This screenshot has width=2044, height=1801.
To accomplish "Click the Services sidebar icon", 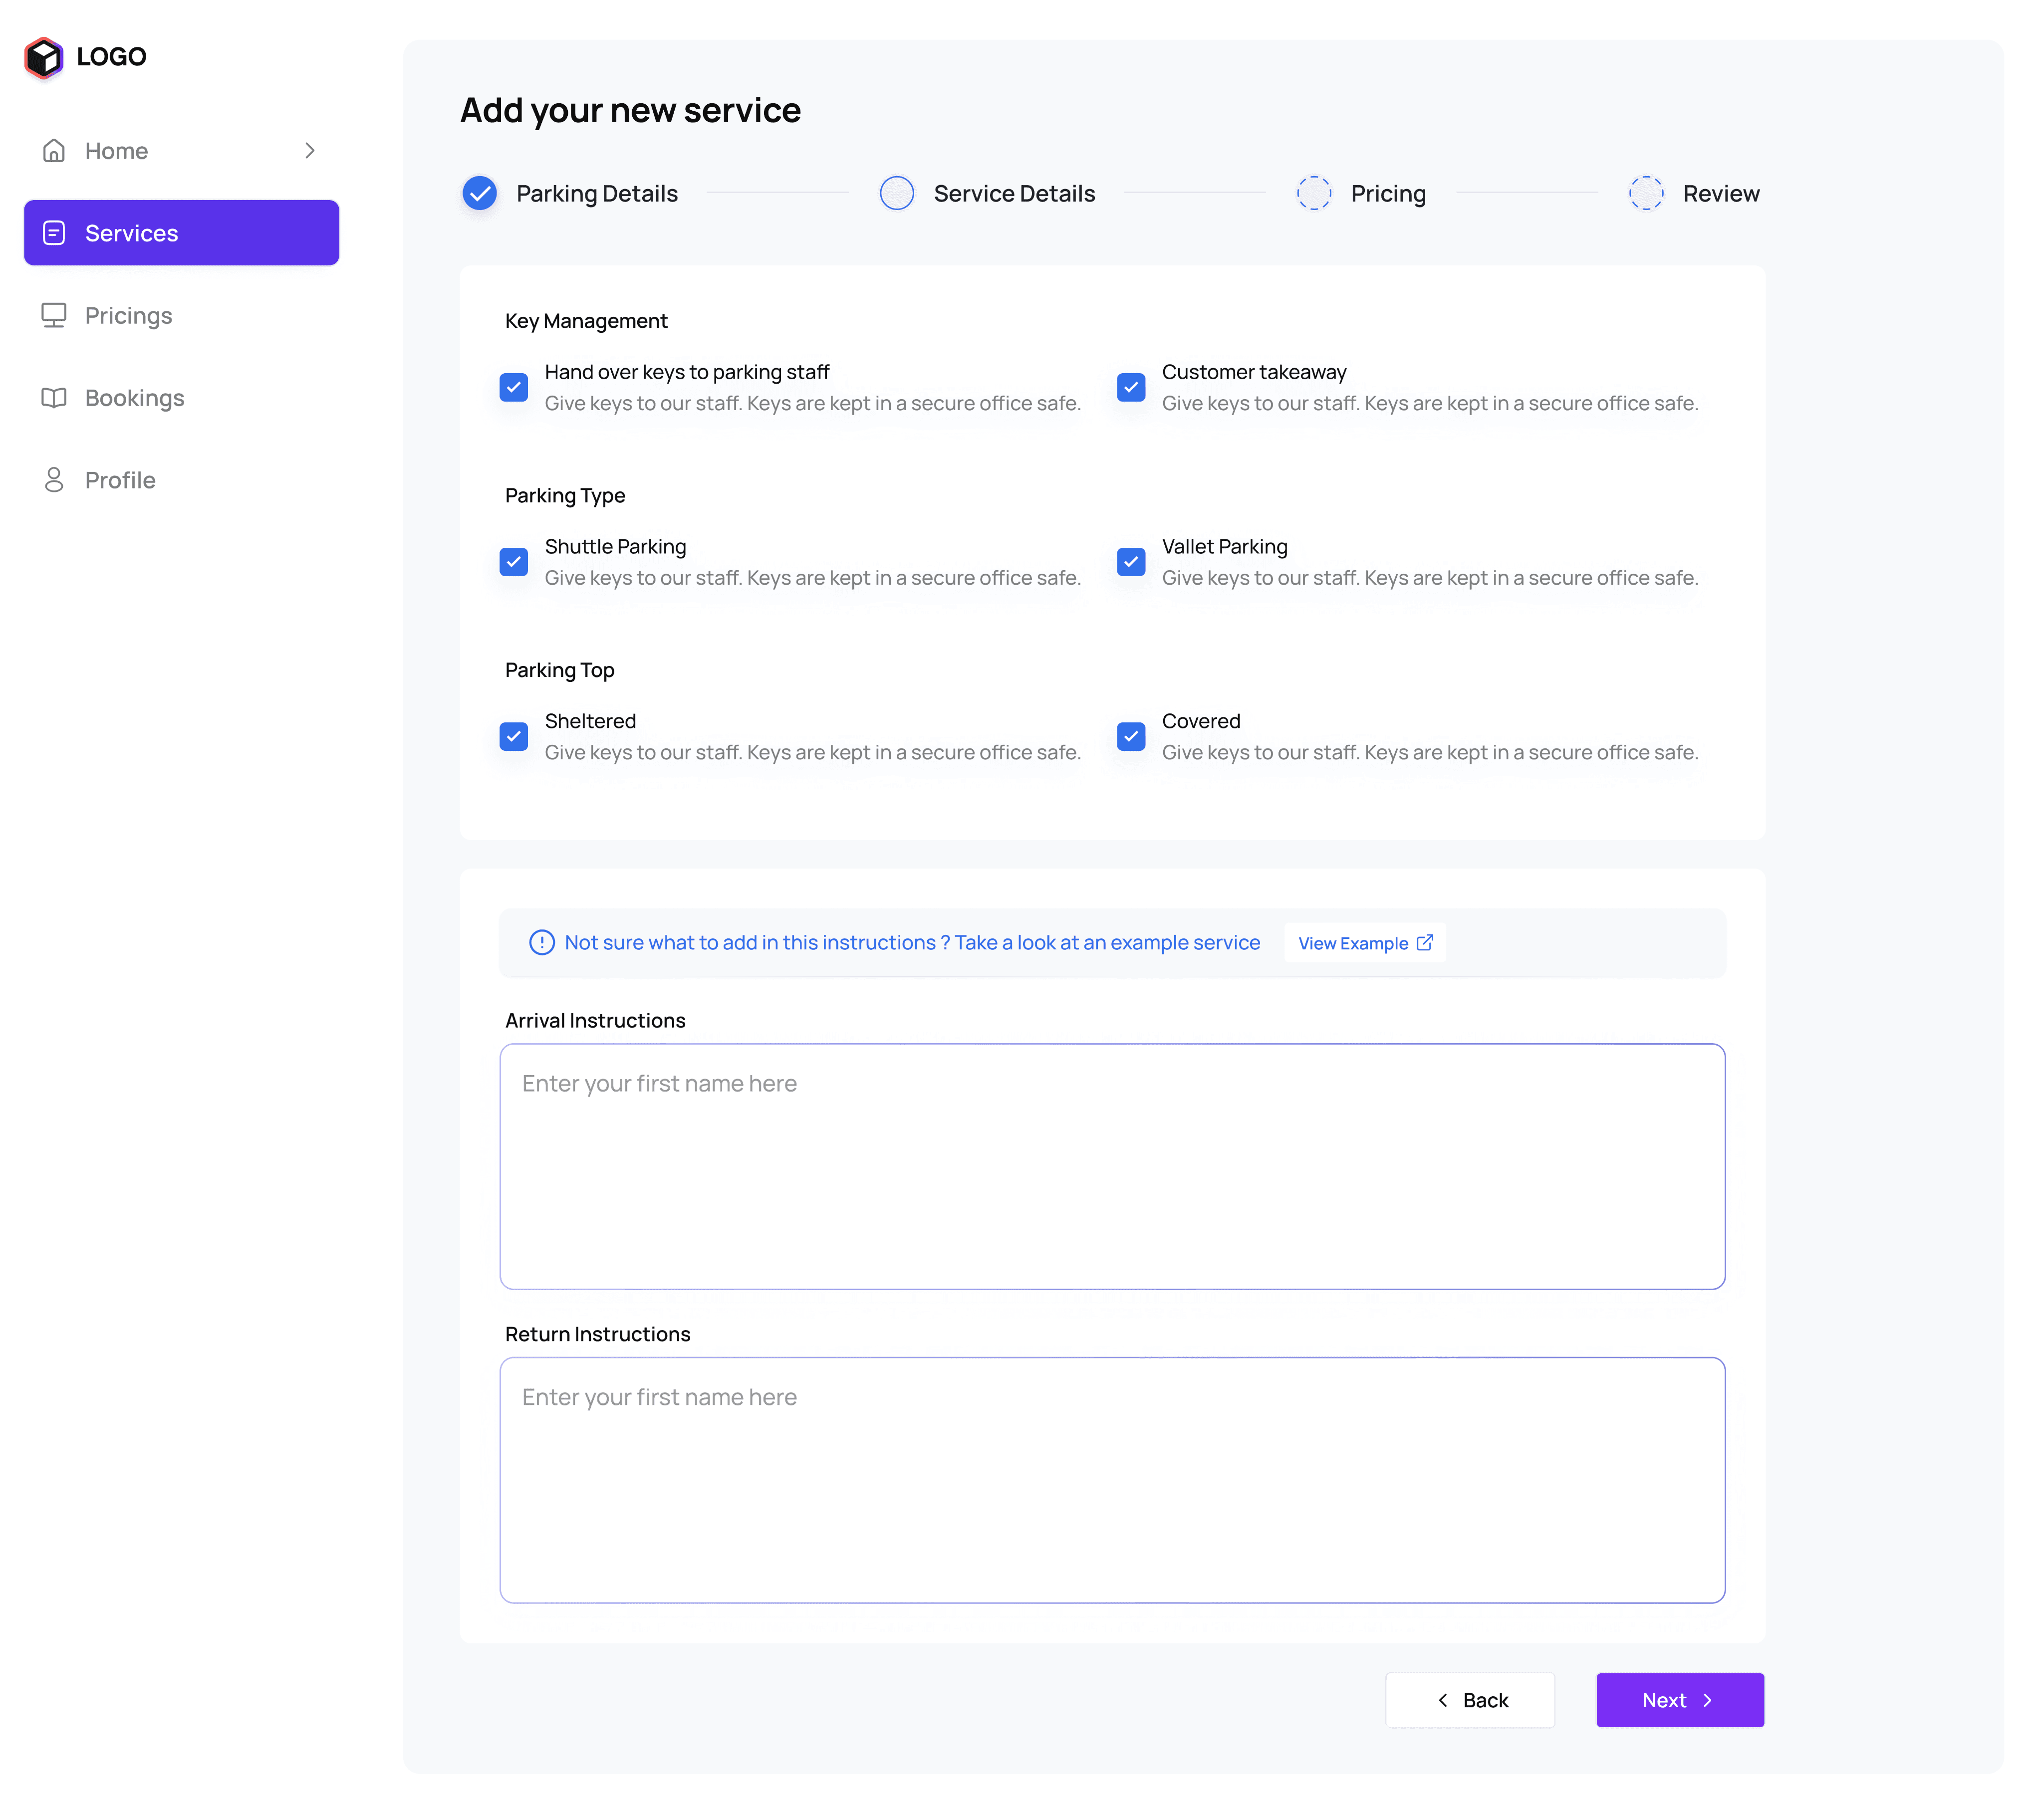I will pos(54,233).
